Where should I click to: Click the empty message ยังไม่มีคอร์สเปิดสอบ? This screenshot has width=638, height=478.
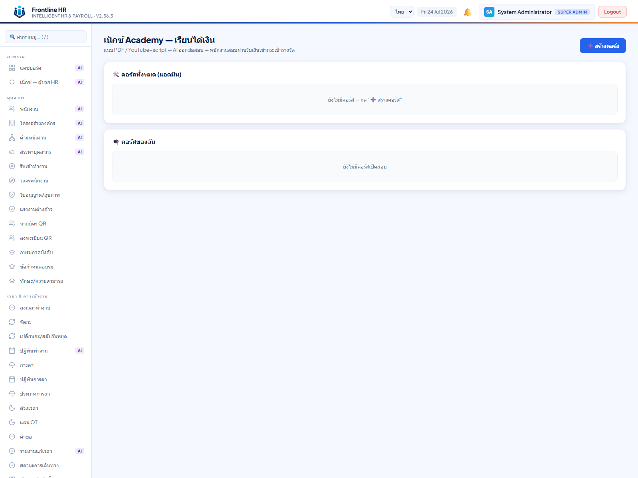[365, 167]
